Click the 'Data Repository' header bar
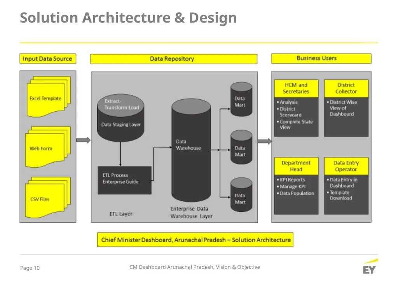The height and width of the screenshot is (282, 398). 174,59
